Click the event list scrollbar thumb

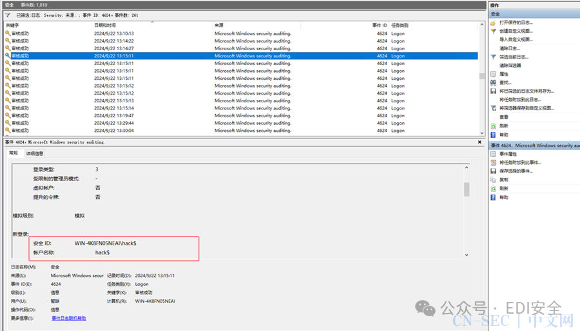point(481,76)
